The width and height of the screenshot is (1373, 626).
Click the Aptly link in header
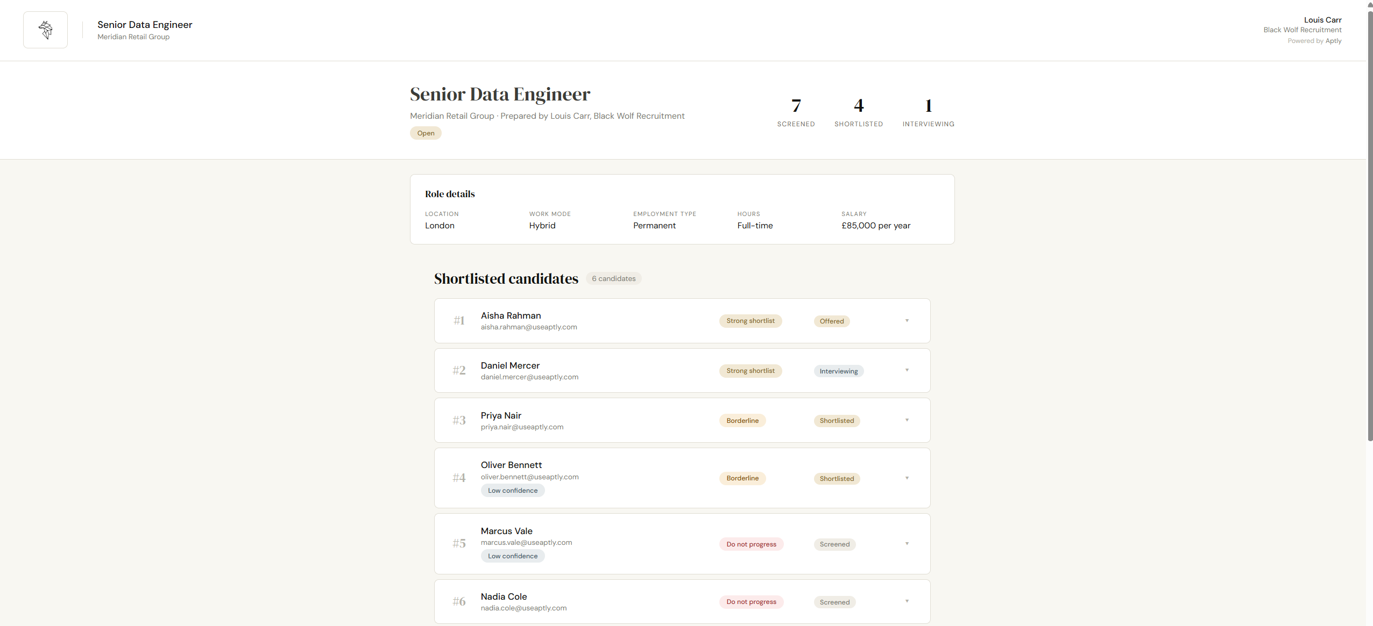tap(1333, 41)
